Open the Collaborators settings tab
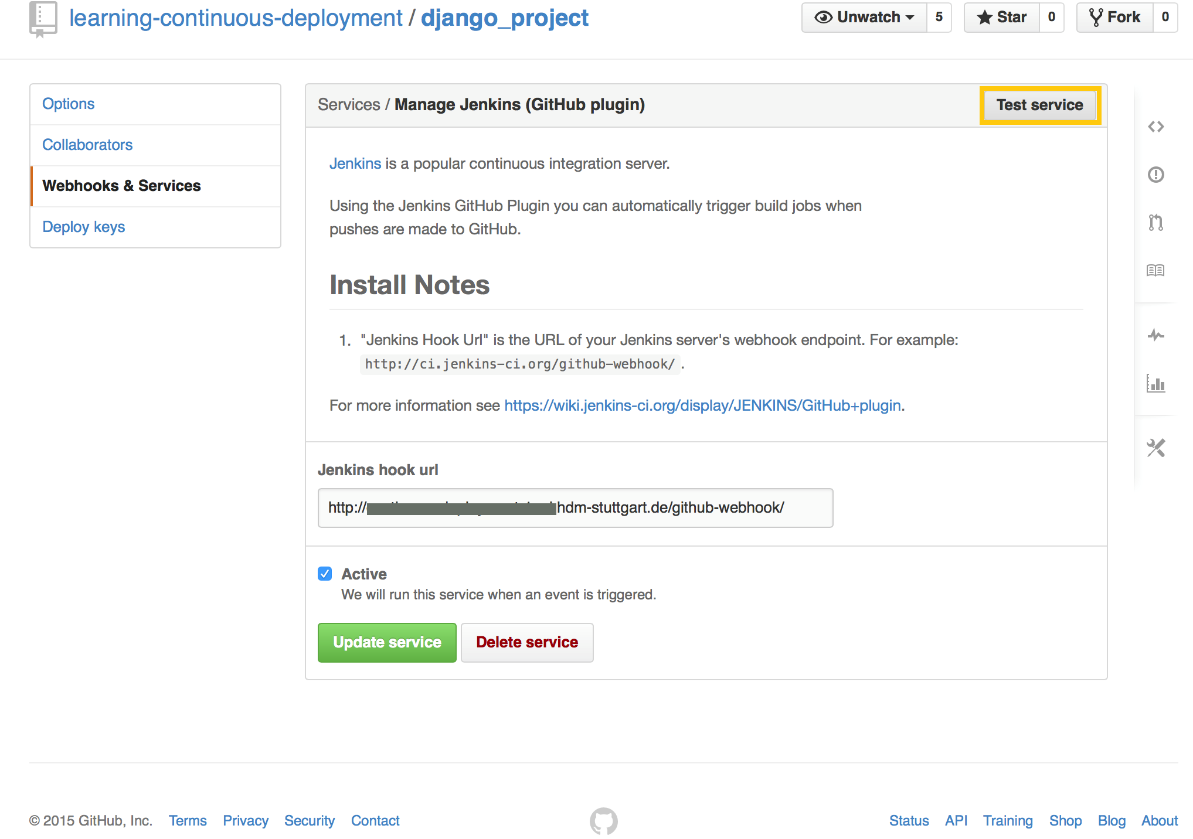 pos(155,145)
